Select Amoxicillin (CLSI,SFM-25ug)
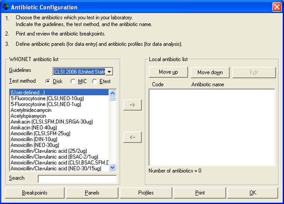Image resolution: width=284 pixels, height=204 pixels. 59,133
